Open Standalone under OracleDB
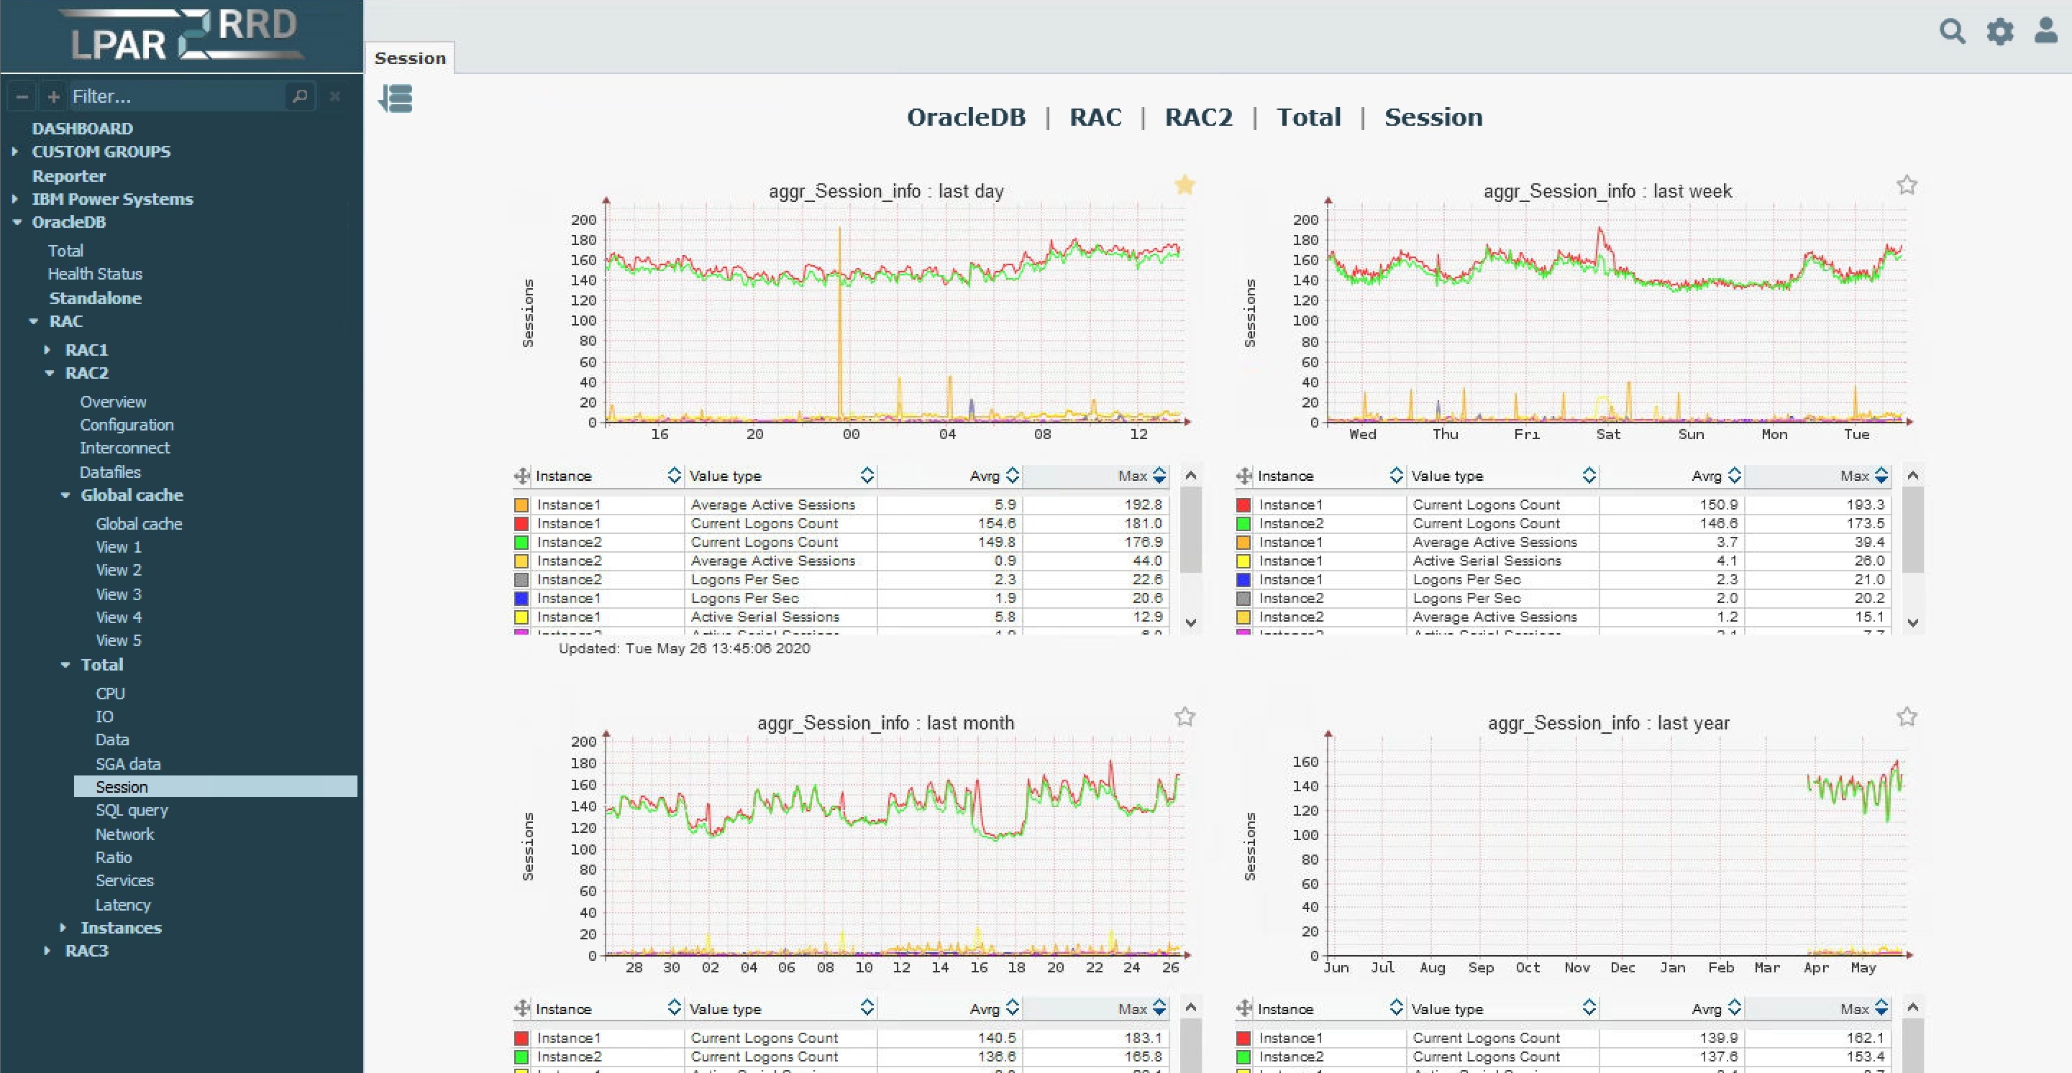2072x1073 pixels. point(95,298)
